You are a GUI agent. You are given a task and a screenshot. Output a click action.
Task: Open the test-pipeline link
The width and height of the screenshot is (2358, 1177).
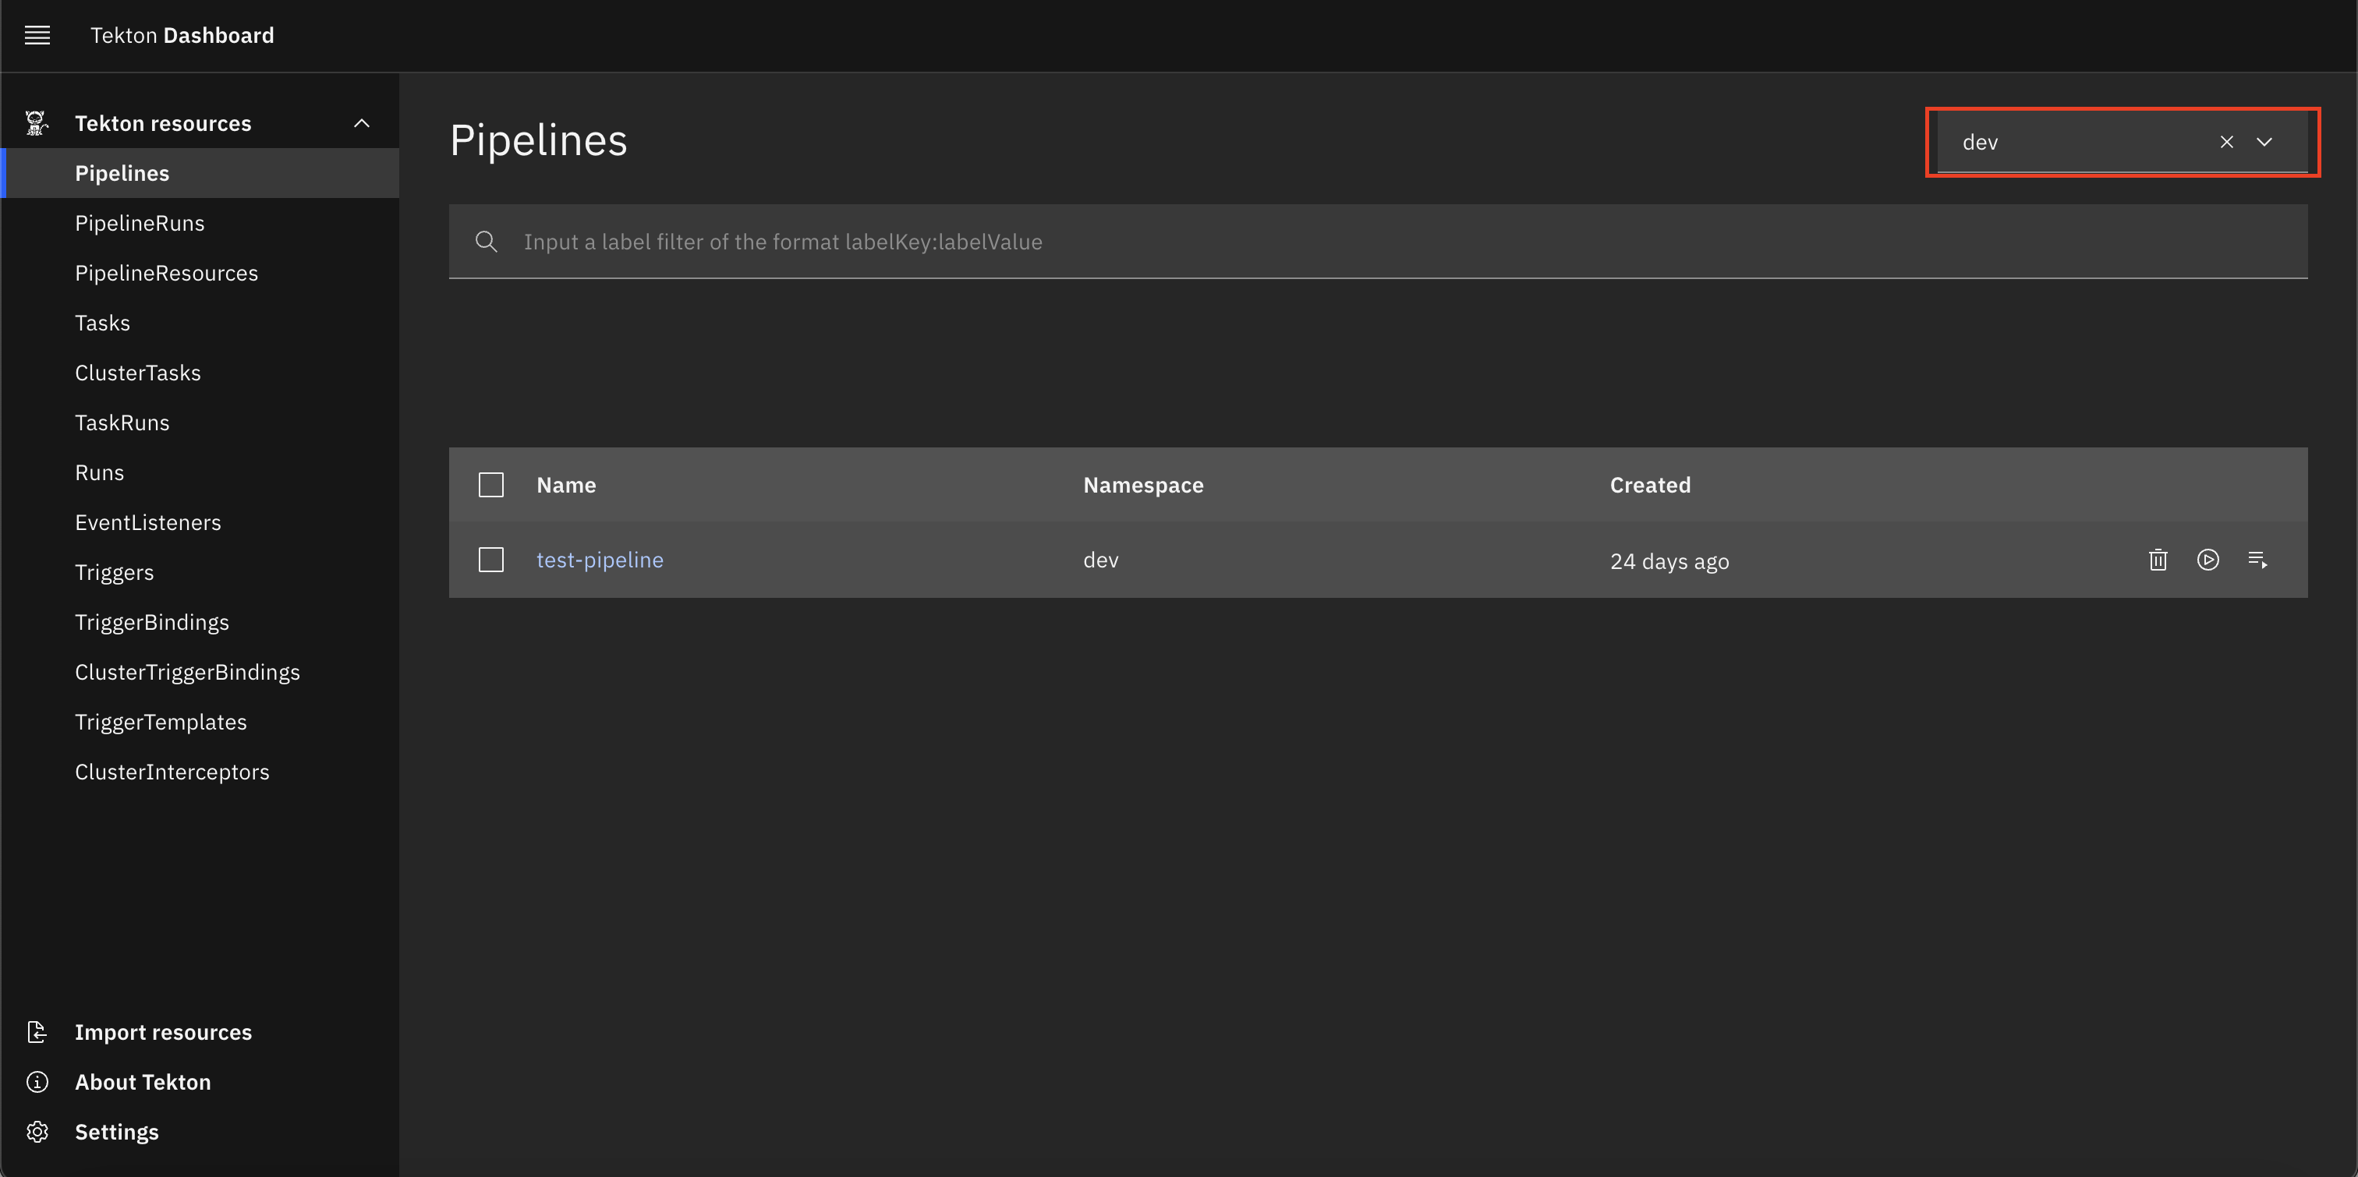tap(600, 560)
